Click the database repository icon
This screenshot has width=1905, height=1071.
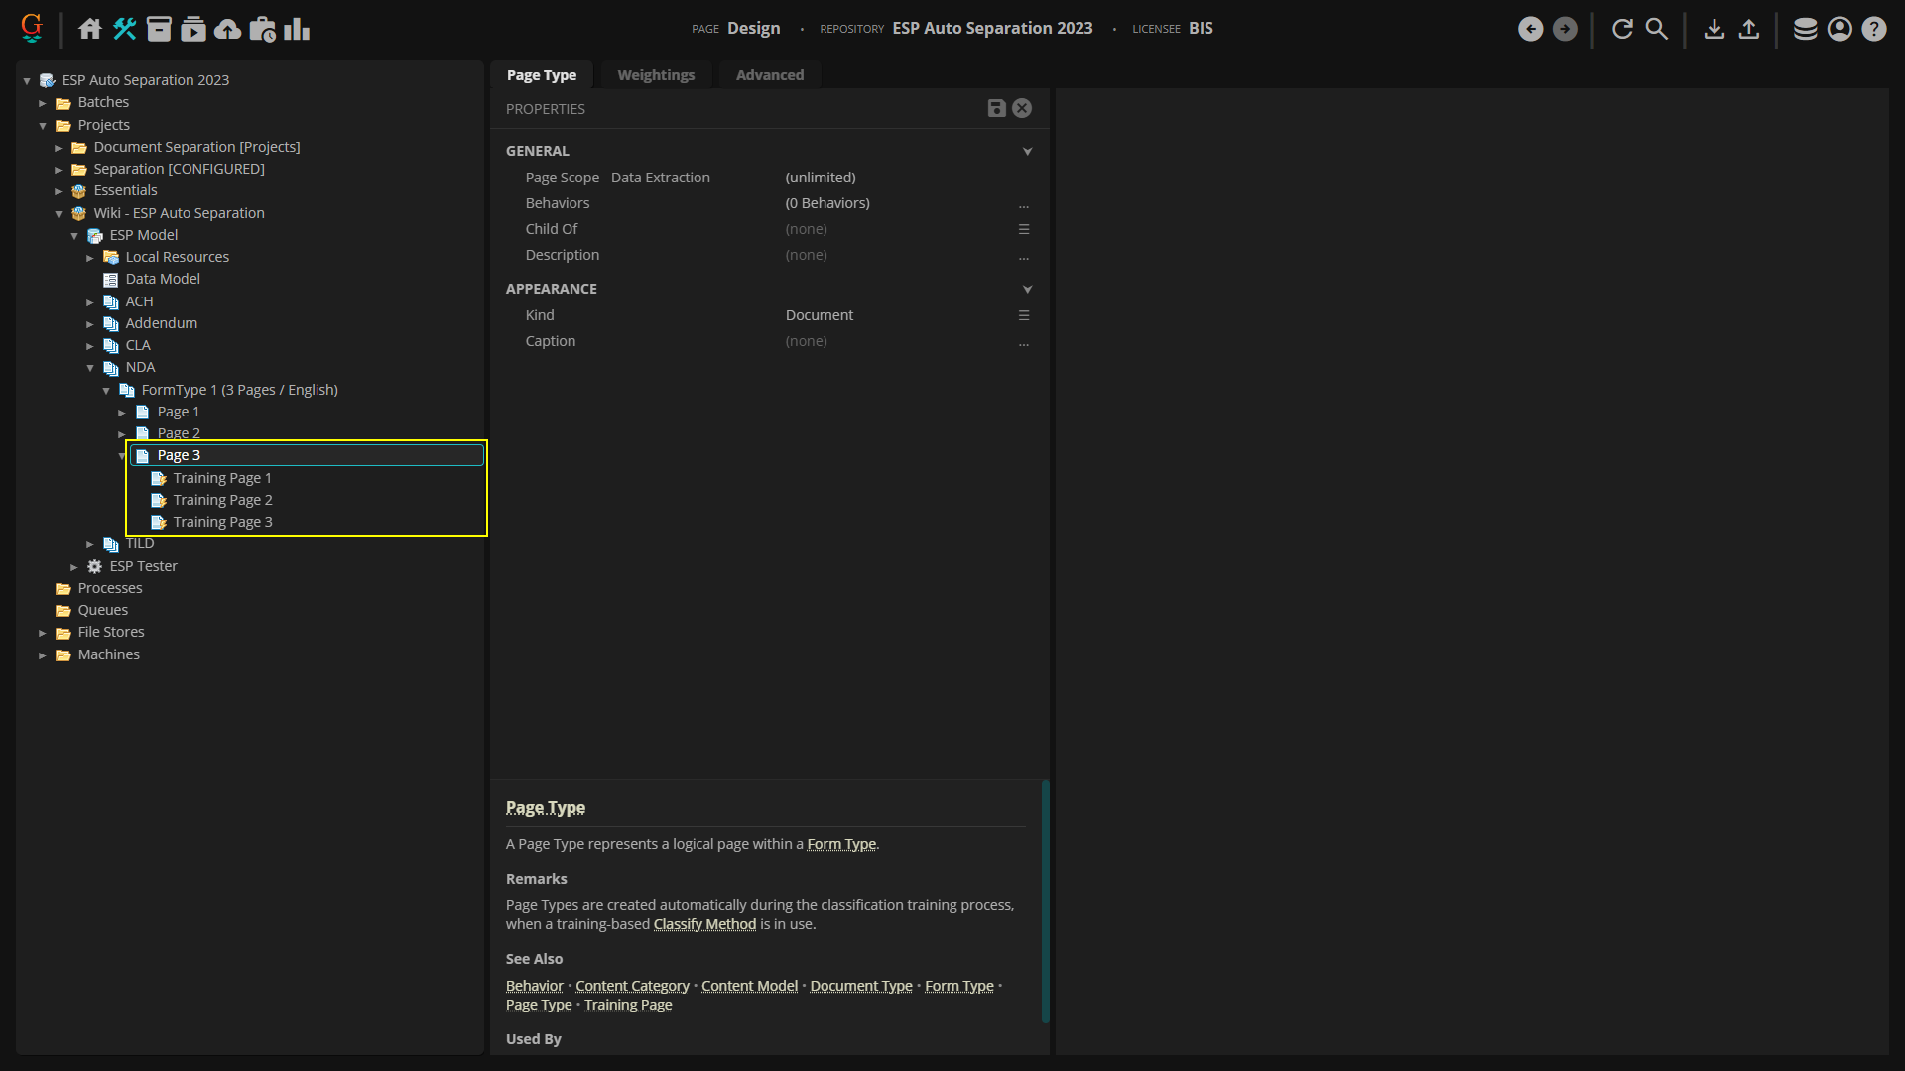point(1805,29)
